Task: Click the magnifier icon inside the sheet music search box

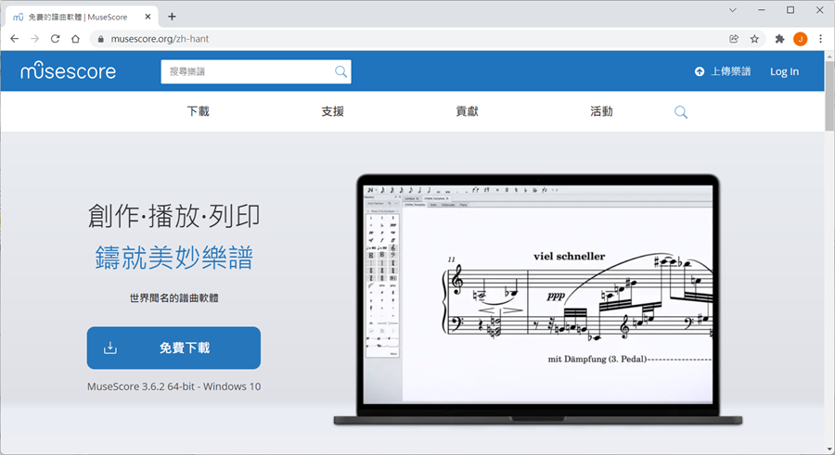Action: pyautogui.click(x=340, y=71)
